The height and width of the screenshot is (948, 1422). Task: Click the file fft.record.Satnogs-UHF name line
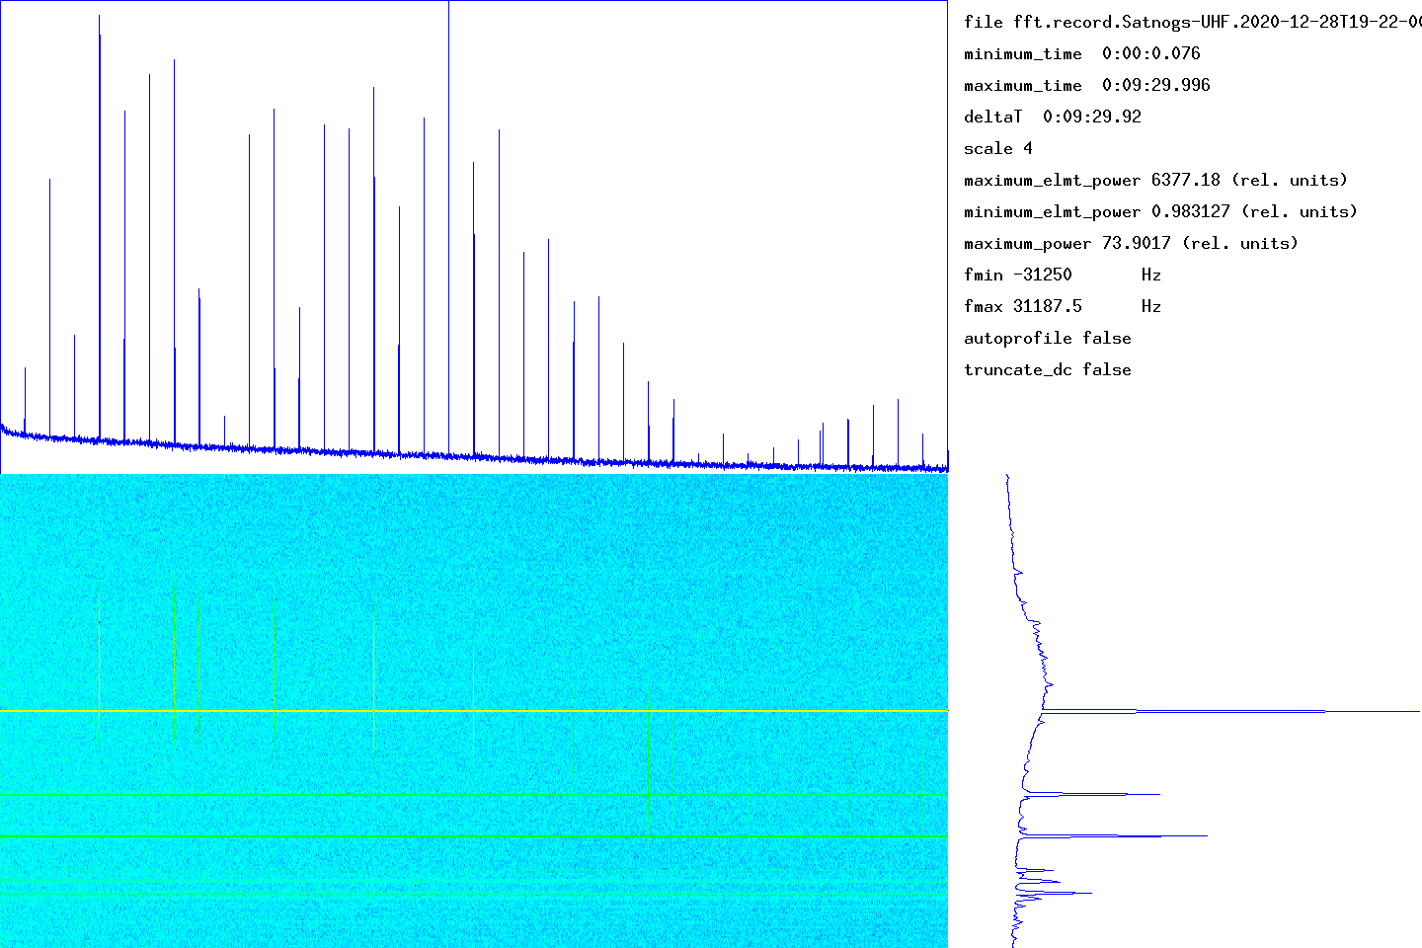click(x=1193, y=22)
